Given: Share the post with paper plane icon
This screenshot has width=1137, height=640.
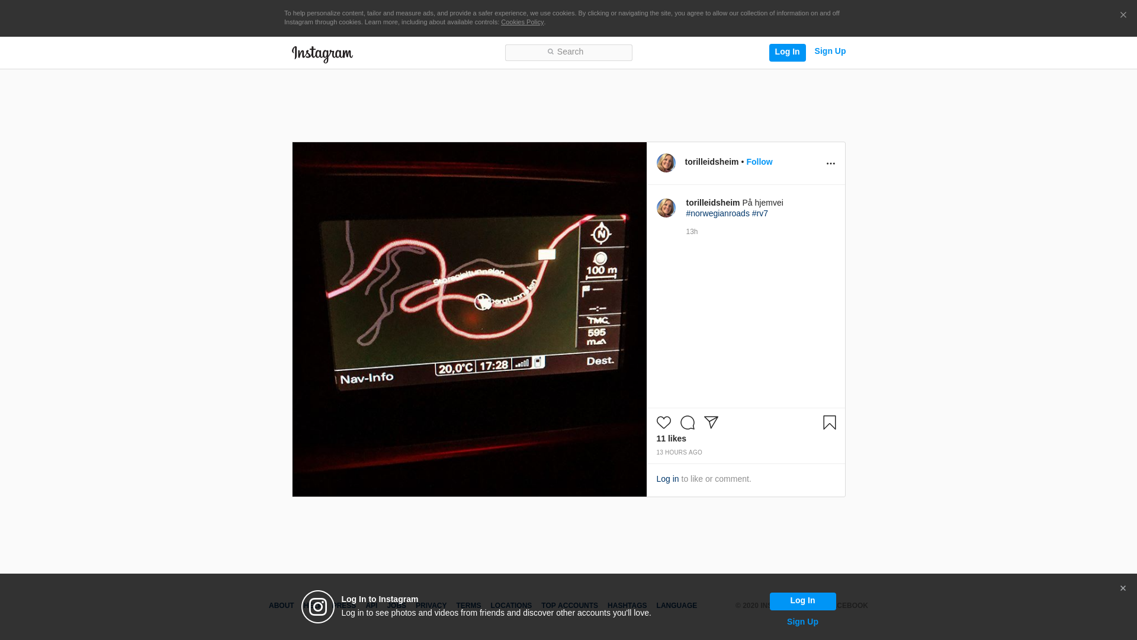Looking at the screenshot, I should 711,423.
